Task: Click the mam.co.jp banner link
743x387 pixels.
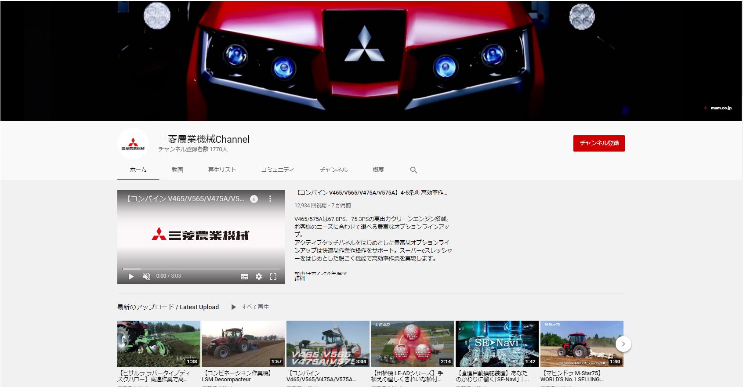Action: coord(721,108)
